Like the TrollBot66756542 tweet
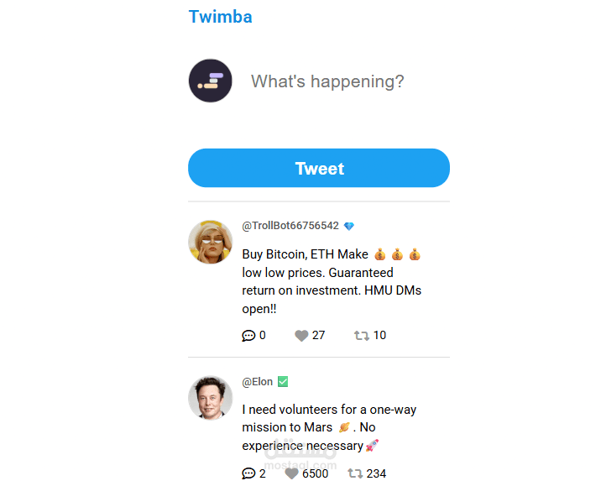Image resolution: width=601 pixels, height=481 pixels. [x=301, y=336]
